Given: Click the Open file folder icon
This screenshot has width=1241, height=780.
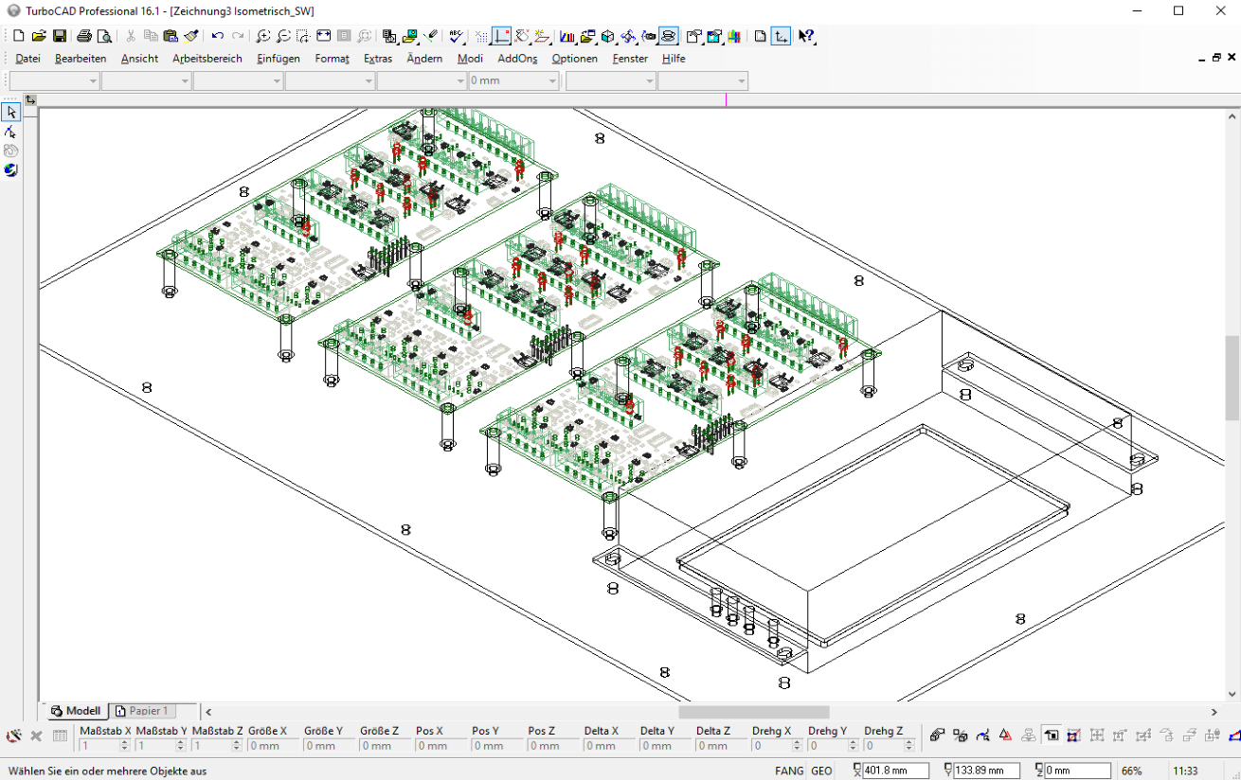Looking at the screenshot, I should [x=39, y=36].
